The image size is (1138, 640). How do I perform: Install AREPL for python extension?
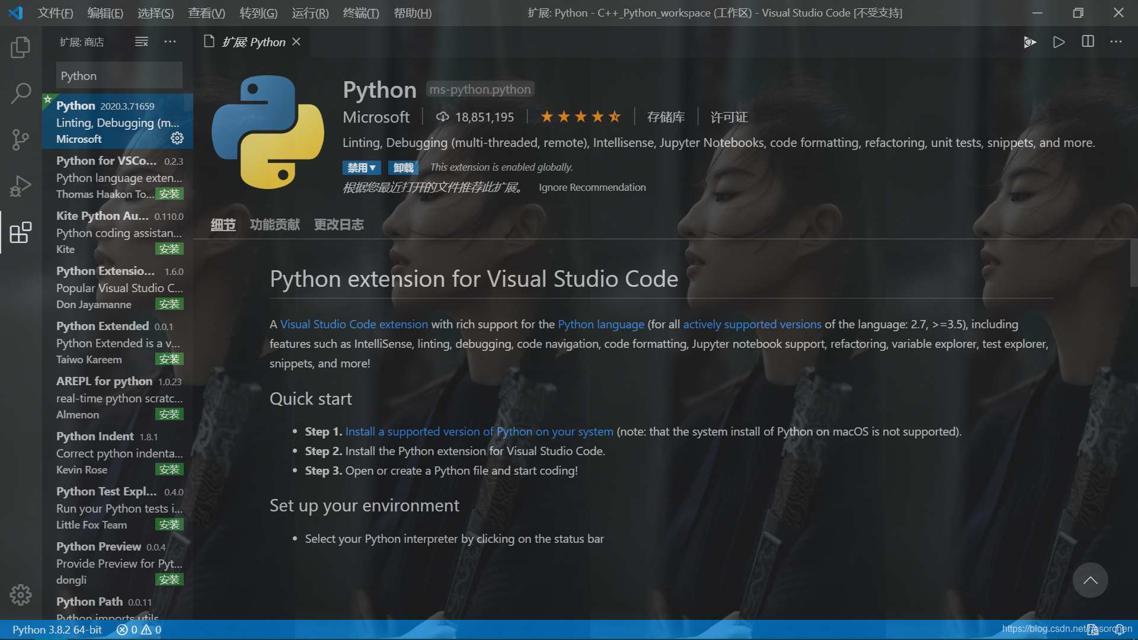[x=169, y=414]
